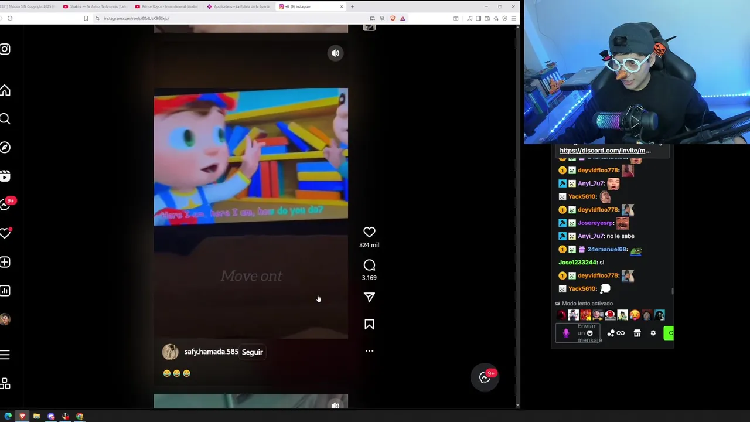Image resolution: width=750 pixels, height=422 pixels.
Task: Click username Jose1233244 in chat
Action: [577, 262]
